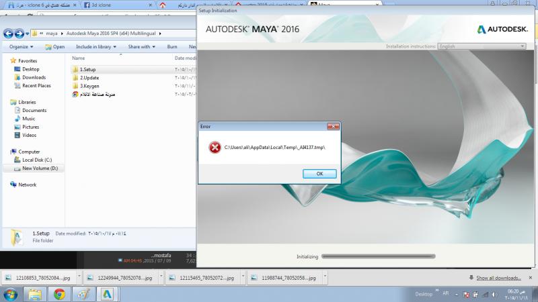Go back in Explorer with the Back arrow
Screen dimensions: 538x302
coord(8,34)
